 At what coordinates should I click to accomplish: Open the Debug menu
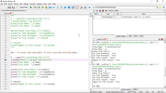point(26,4)
